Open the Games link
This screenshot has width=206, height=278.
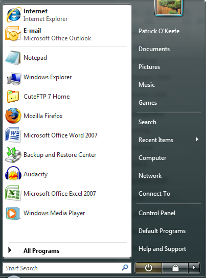coord(148,103)
